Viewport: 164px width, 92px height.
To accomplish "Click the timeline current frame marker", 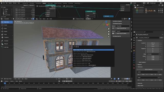I will (5, 83).
